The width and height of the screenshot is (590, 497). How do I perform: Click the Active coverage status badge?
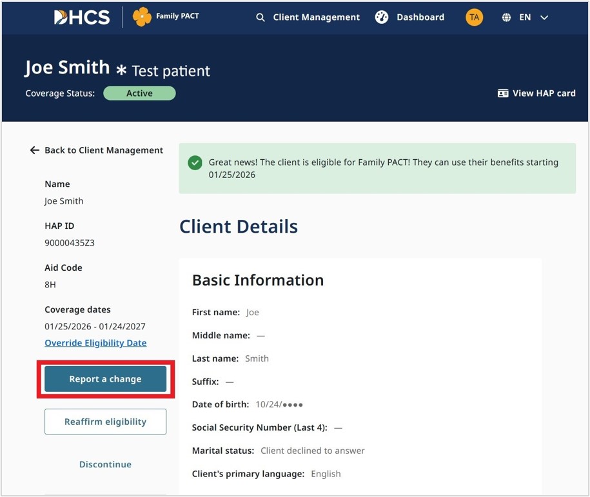tap(139, 93)
